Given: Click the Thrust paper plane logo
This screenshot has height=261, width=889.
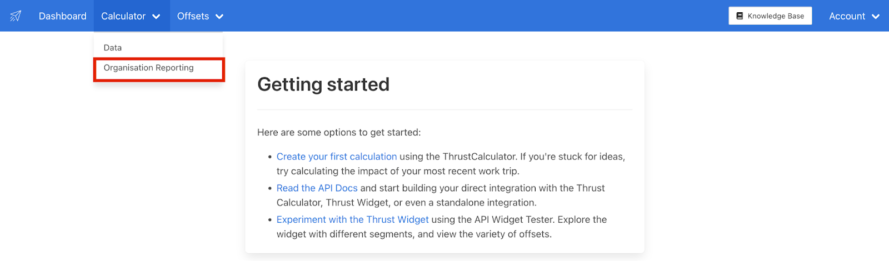Looking at the screenshot, I should (16, 16).
